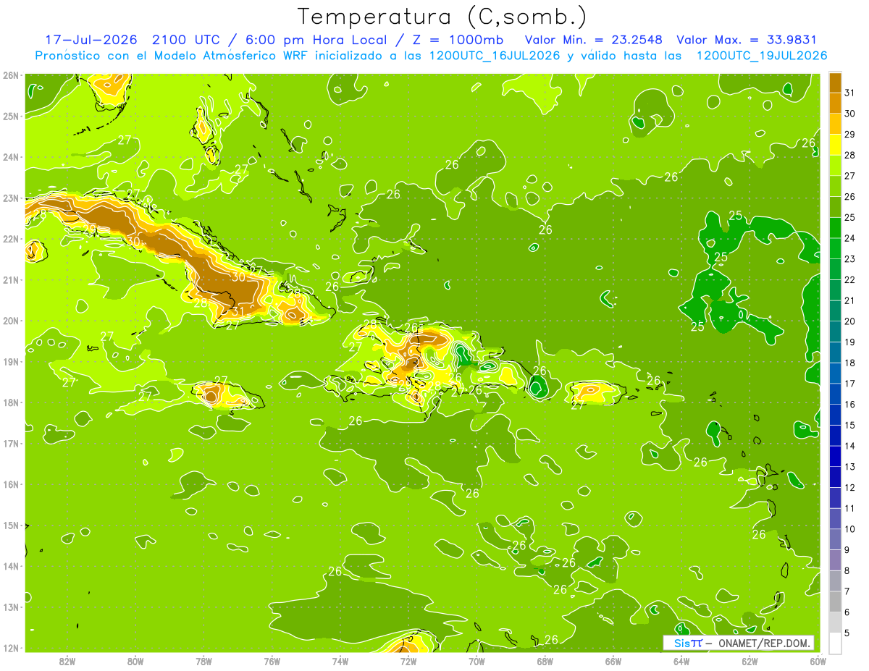Screen dimensions: 869x671
Task: Click the 15N latitude axis label
Action: tap(11, 525)
